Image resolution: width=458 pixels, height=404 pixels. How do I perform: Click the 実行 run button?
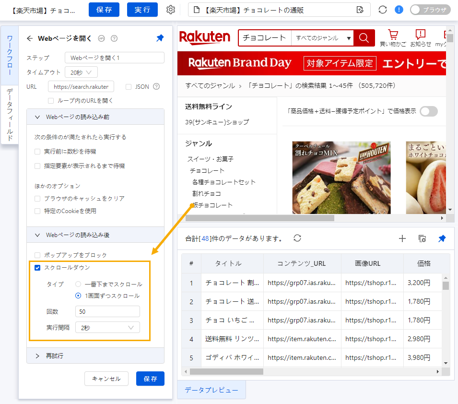click(142, 10)
